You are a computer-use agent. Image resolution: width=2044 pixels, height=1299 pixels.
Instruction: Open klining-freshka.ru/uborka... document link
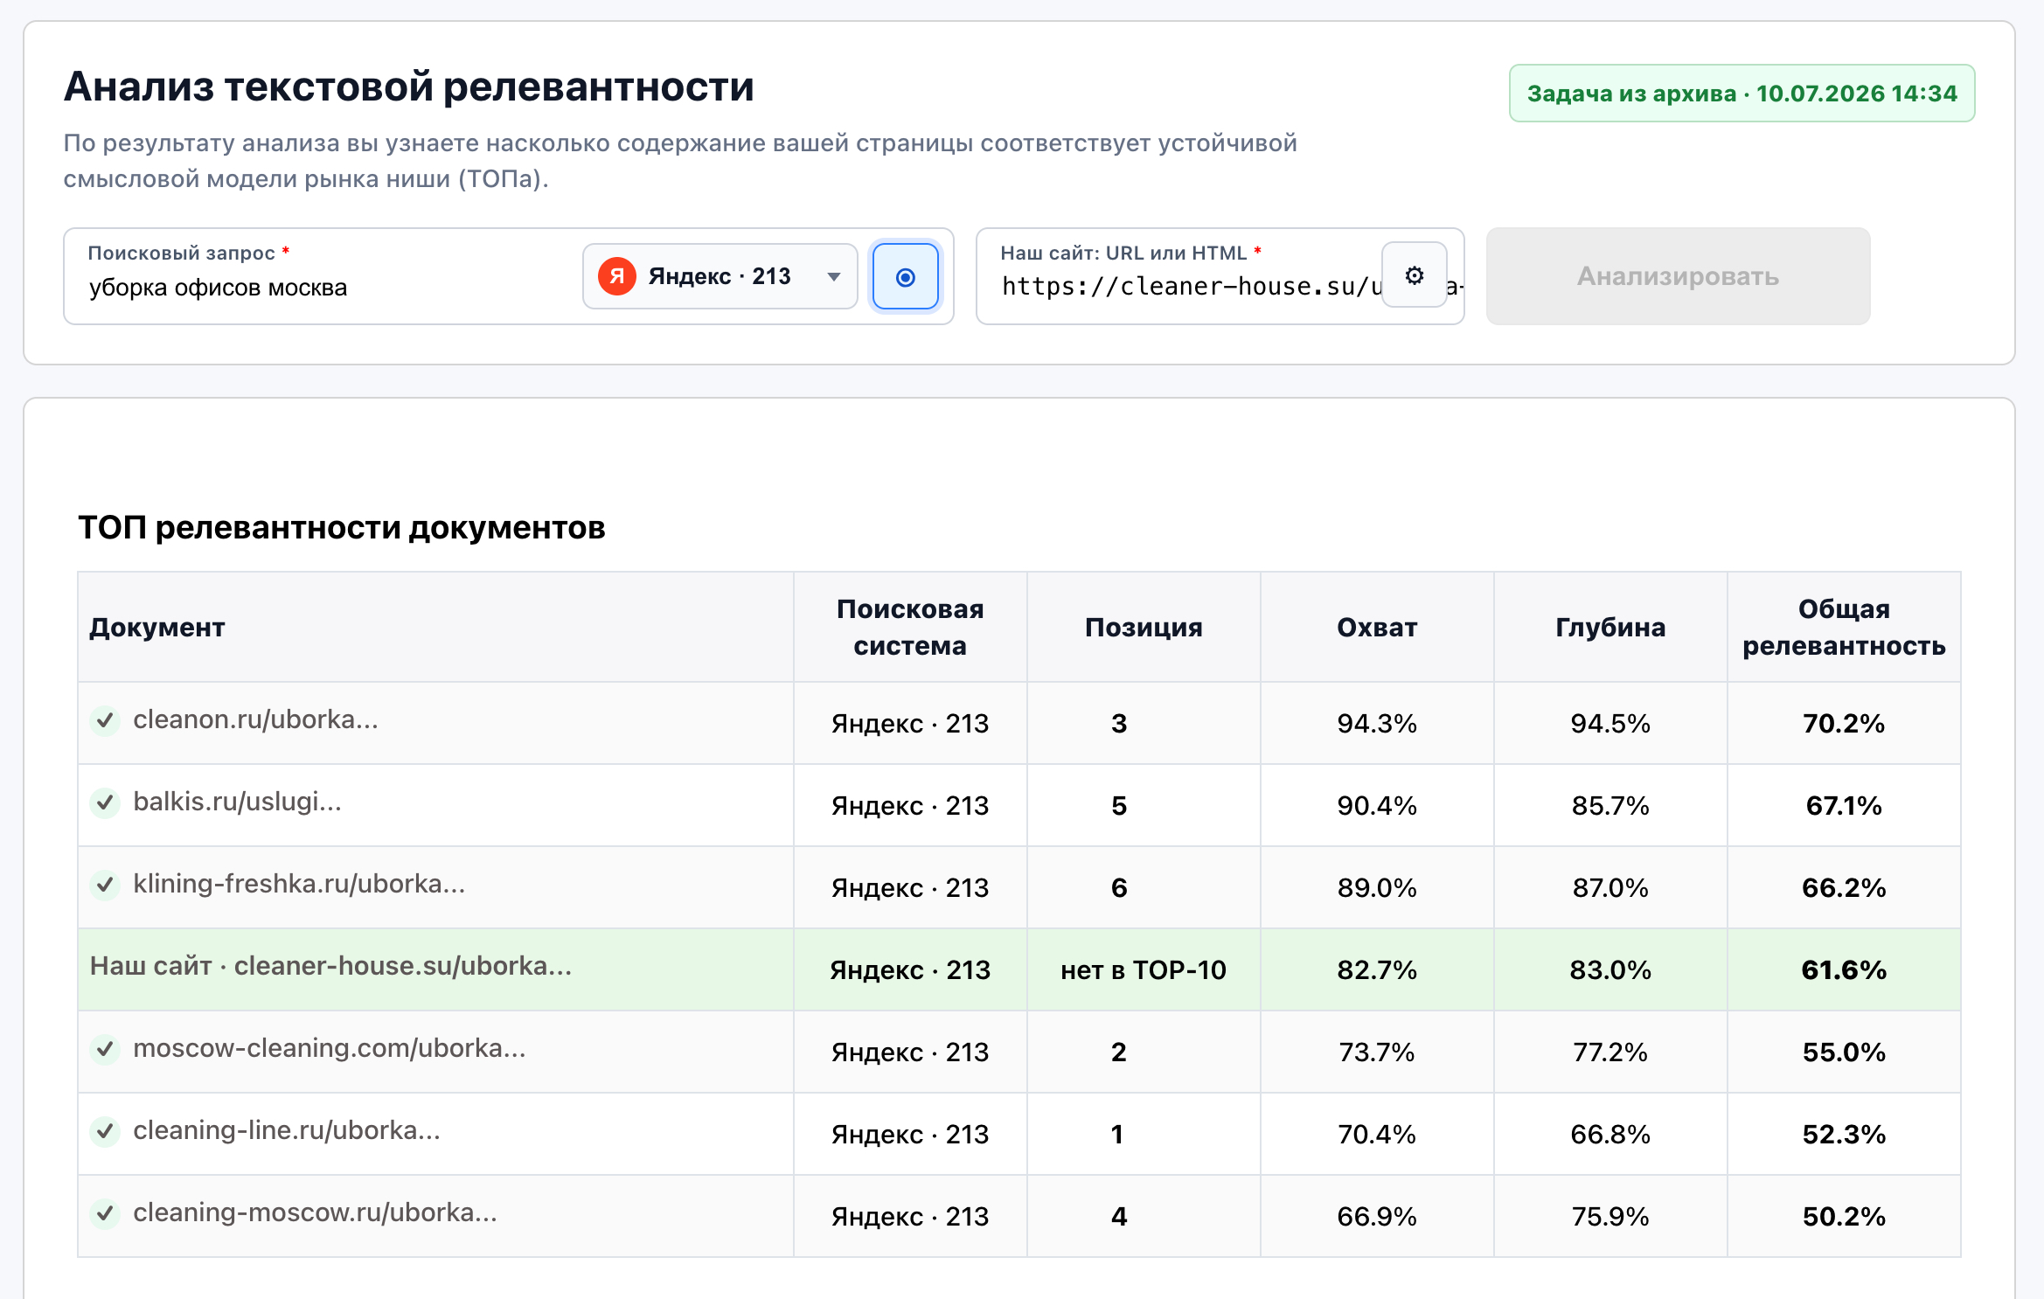[x=299, y=884]
